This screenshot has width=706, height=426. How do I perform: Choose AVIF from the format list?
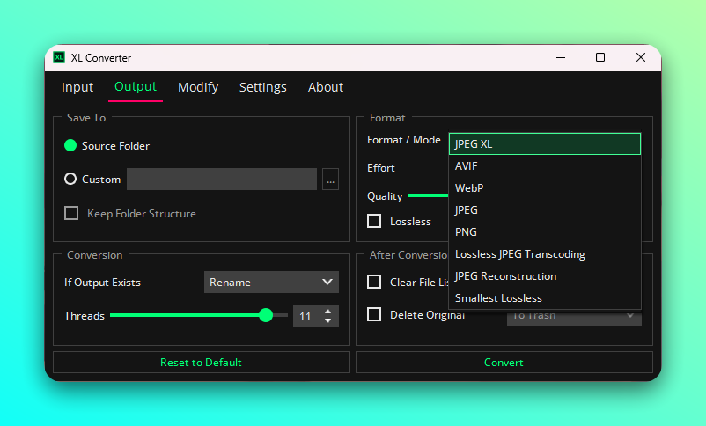tap(467, 166)
